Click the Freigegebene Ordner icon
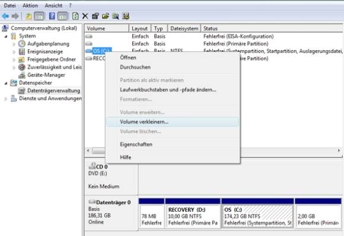Screen dimensions: 344x236 pos(21,60)
